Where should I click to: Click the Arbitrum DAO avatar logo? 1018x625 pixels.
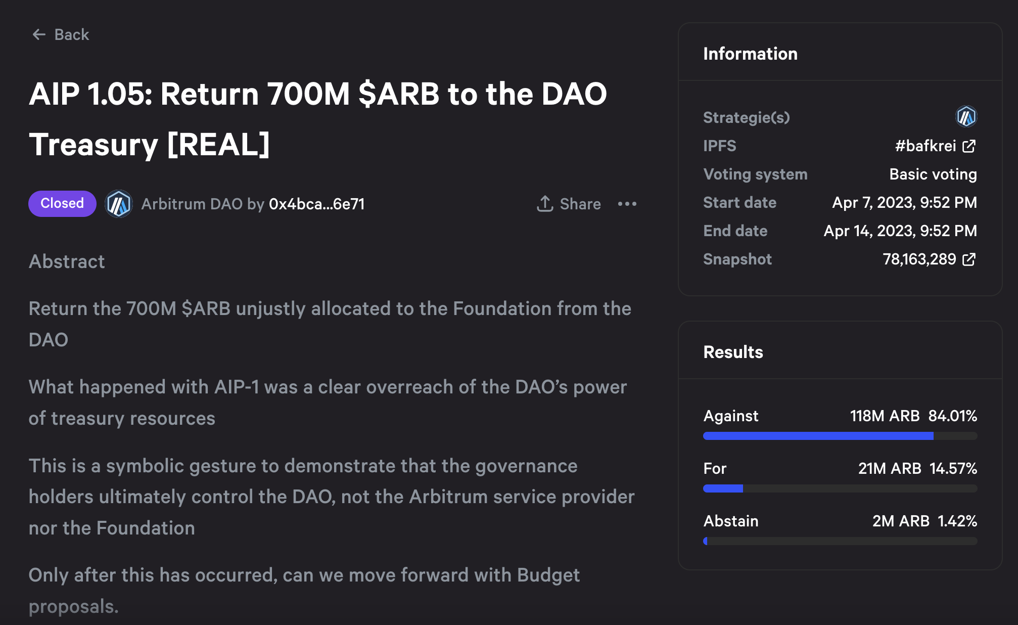click(119, 204)
